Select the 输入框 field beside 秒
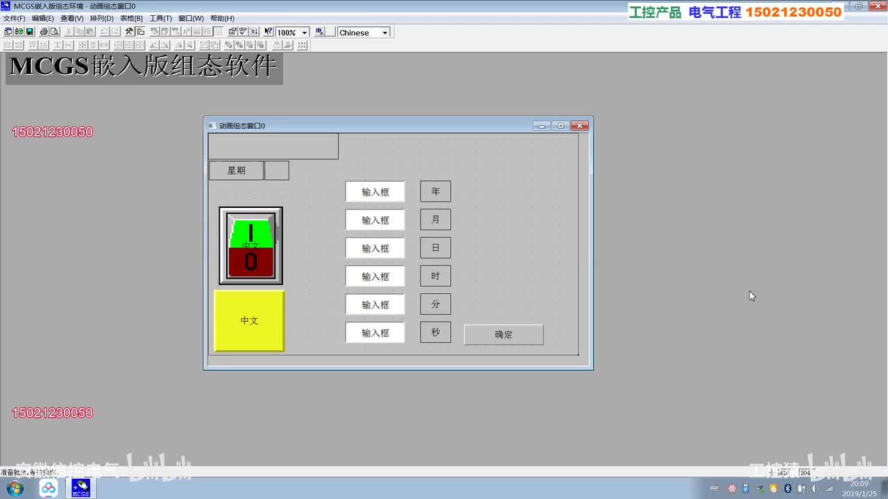The image size is (888, 499). [375, 333]
